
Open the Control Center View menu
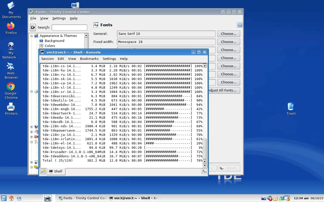pos(44,18)
